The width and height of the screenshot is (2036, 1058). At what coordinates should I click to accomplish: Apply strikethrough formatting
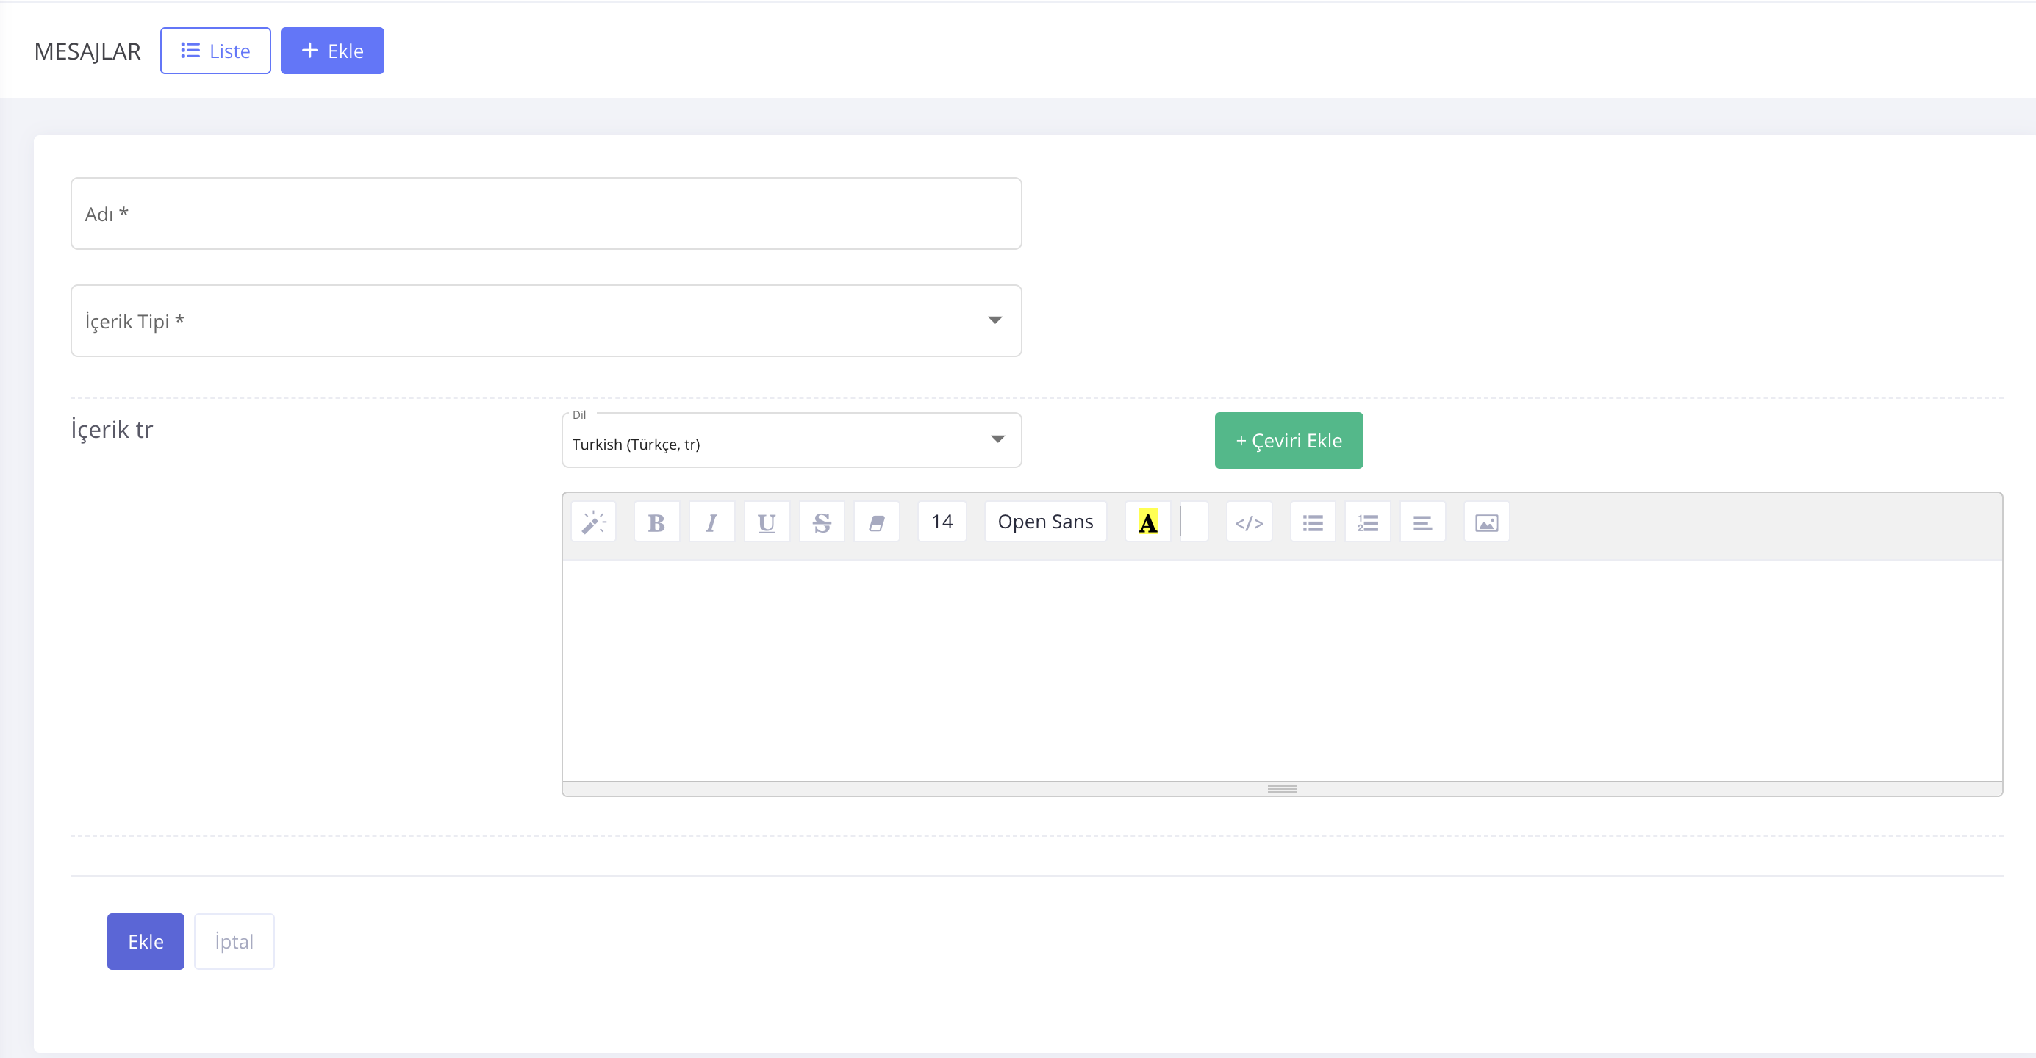[x=821, y=522]
